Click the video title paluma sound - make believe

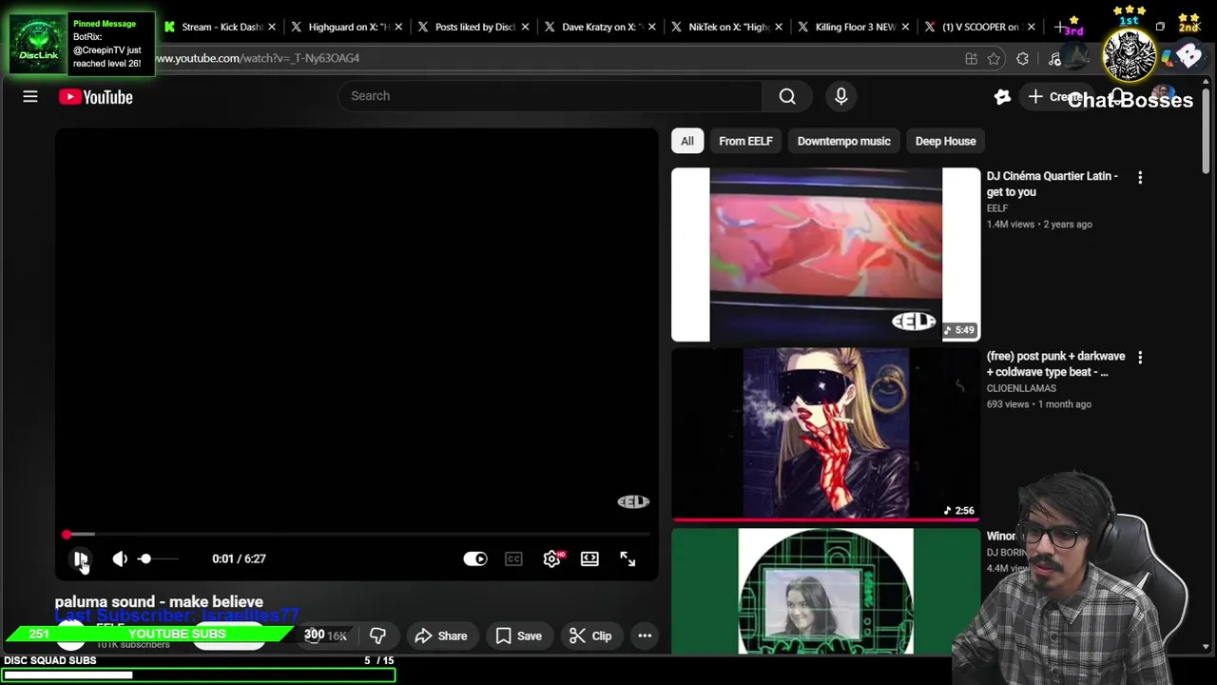click(x=159, y=601)
